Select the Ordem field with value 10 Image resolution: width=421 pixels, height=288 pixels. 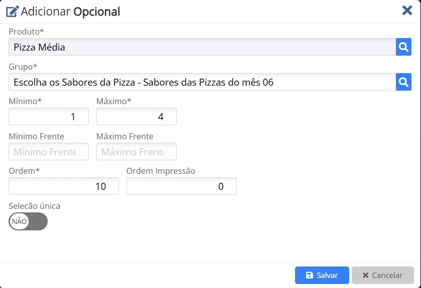point(64,186)
